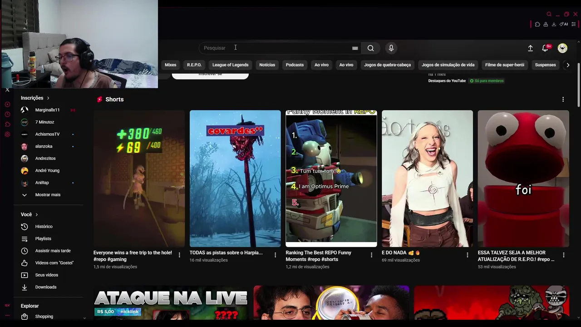Image resolution: width=581 pixels, height=327 pixels.
Task: Open Shorts shelf three-dot menu
Action: click(563, 99)
